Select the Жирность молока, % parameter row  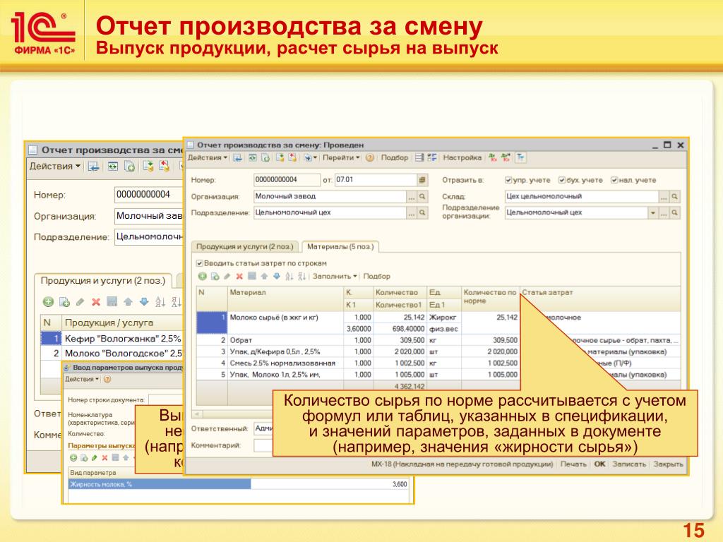[239, 484]
